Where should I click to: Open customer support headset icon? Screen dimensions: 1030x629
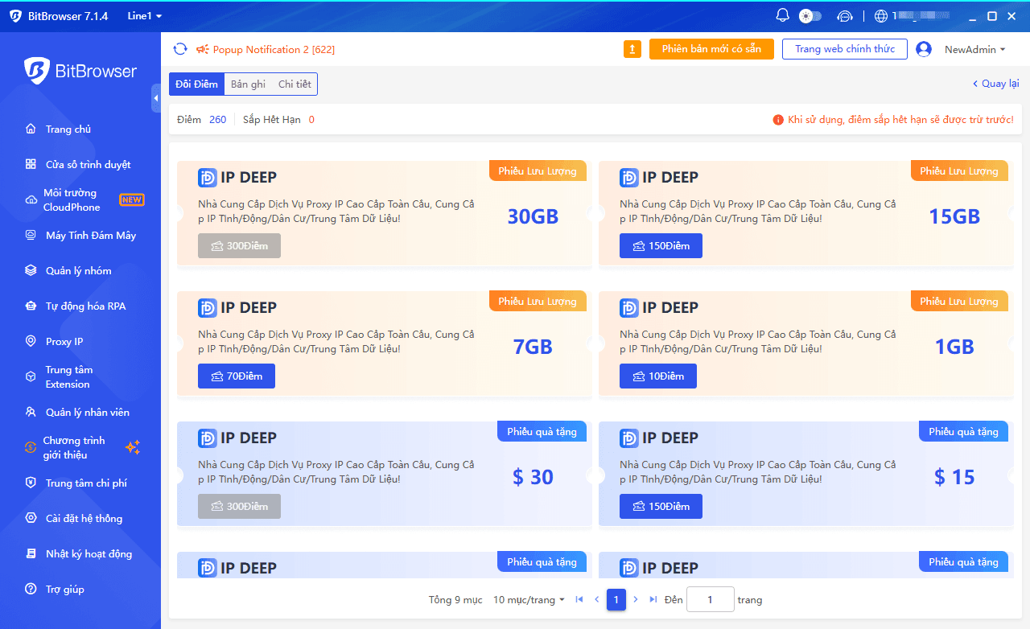[844, 16]
